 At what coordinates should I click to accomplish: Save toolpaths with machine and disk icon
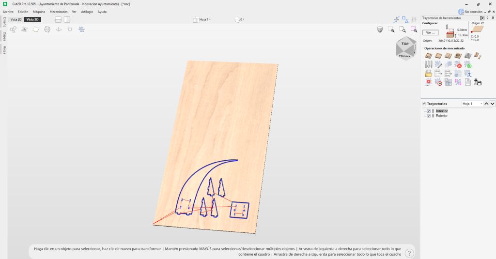478,82
